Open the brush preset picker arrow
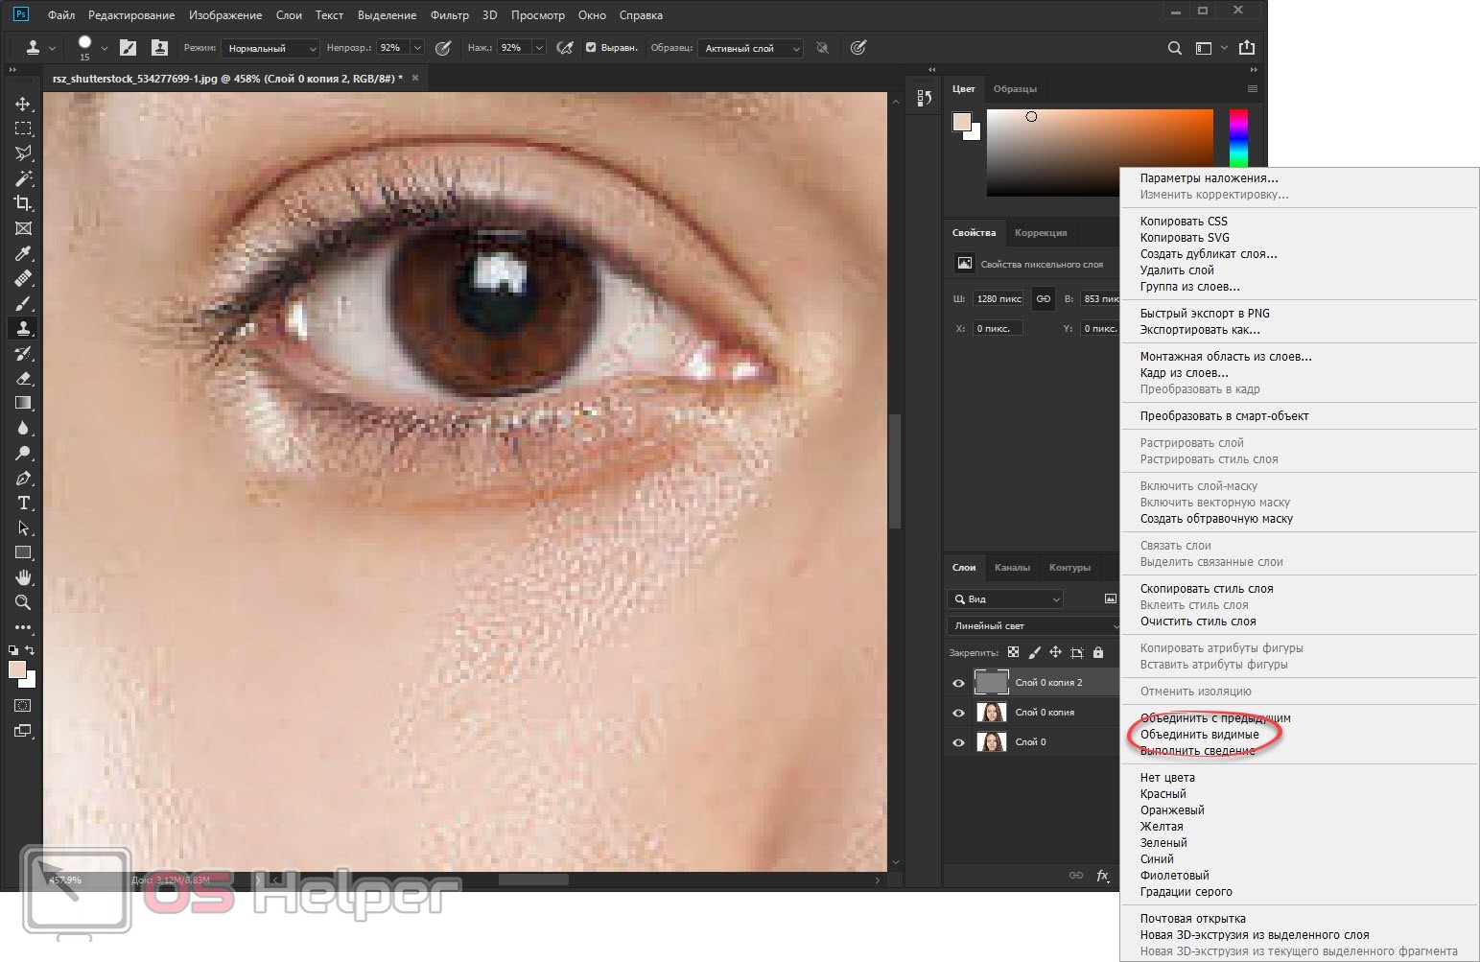 104,48
